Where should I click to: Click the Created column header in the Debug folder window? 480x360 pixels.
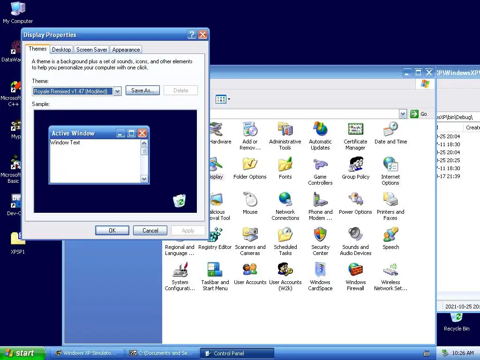tap(472, 127)
